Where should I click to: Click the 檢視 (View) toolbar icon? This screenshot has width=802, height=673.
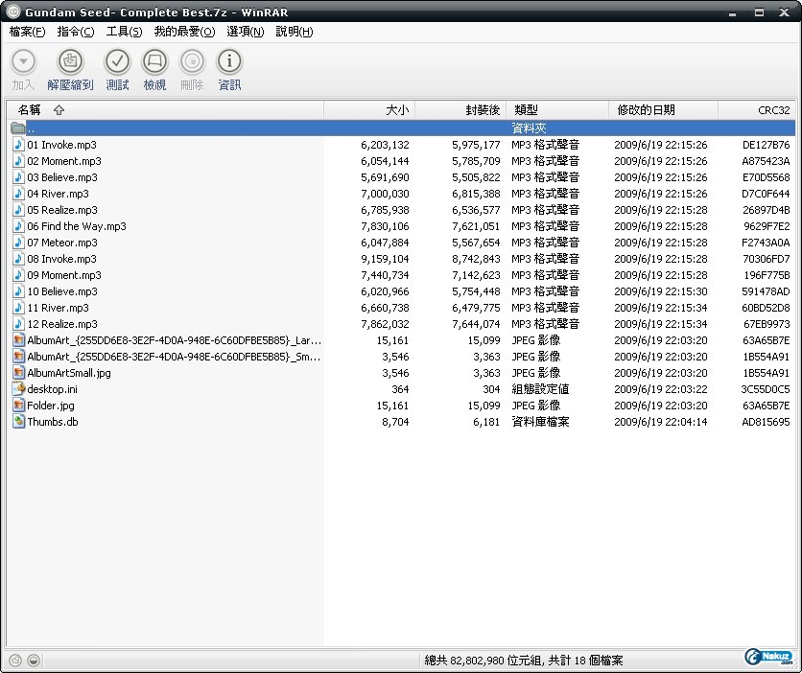(x=154, y=61)
